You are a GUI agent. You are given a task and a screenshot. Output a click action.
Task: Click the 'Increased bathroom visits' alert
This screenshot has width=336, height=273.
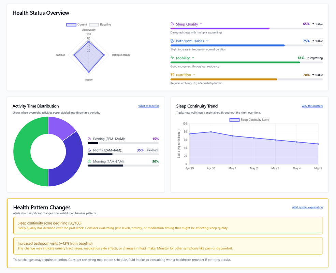point(168,246)
